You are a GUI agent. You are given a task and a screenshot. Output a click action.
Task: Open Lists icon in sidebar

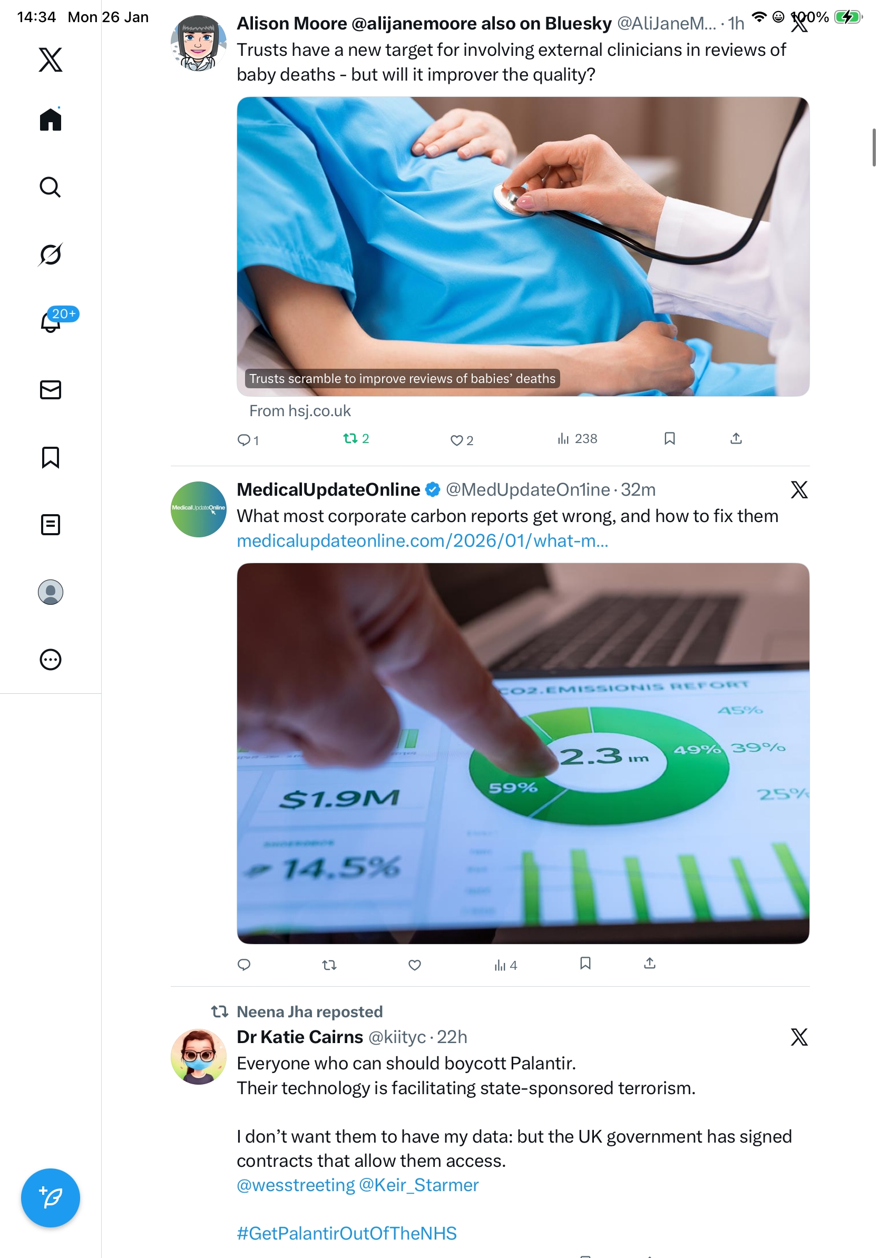point(51,524)
